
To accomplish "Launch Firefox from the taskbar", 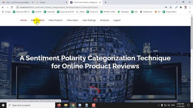I will coord(59,105).
